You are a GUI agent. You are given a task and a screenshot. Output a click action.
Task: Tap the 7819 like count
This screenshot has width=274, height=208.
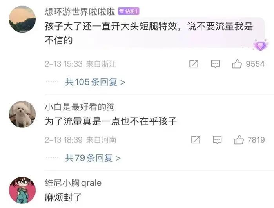(256, 140)
